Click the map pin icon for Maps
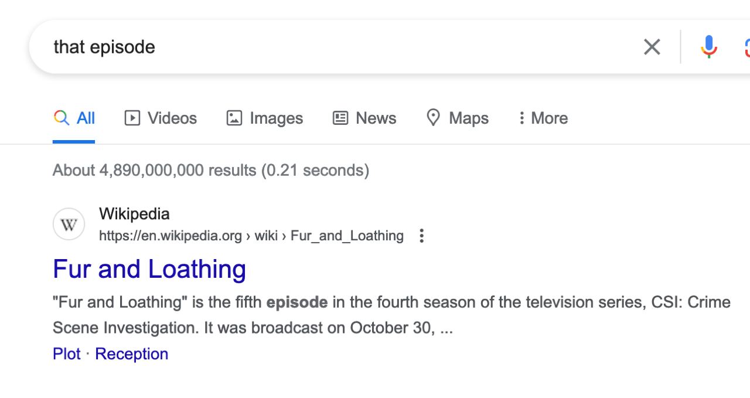 pyautogui.click(x=433, y=118)
